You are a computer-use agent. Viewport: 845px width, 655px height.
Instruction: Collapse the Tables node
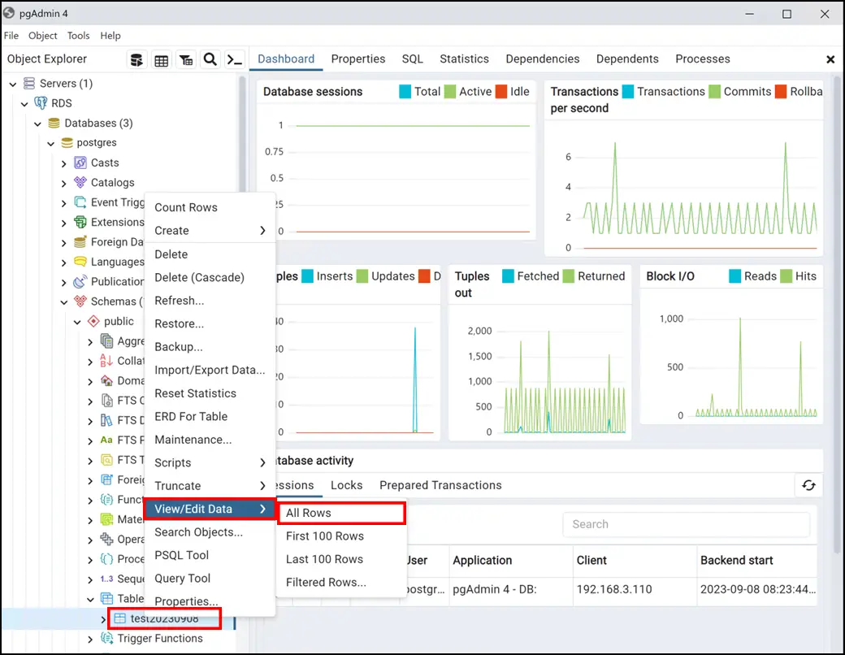point(90,600)
